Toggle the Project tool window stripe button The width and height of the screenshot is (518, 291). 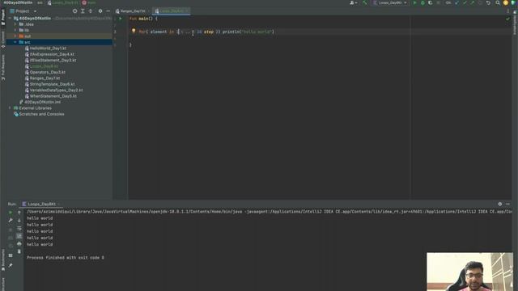coord(3,18)
